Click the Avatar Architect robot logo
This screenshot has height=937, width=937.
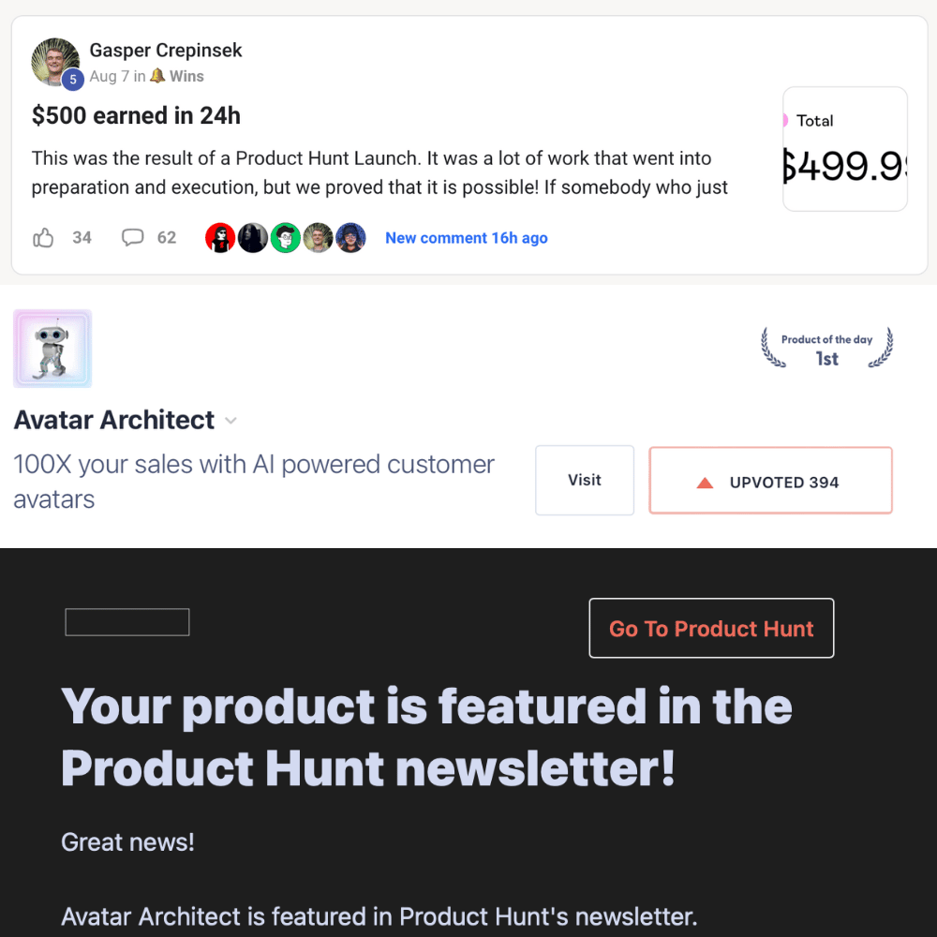[52, 349]
